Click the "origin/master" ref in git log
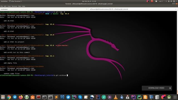Image resolution: width=178 pixels, height=100 pixels. pos(62,45)
